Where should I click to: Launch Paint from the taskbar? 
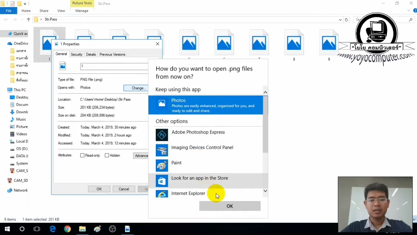point(97,229)
